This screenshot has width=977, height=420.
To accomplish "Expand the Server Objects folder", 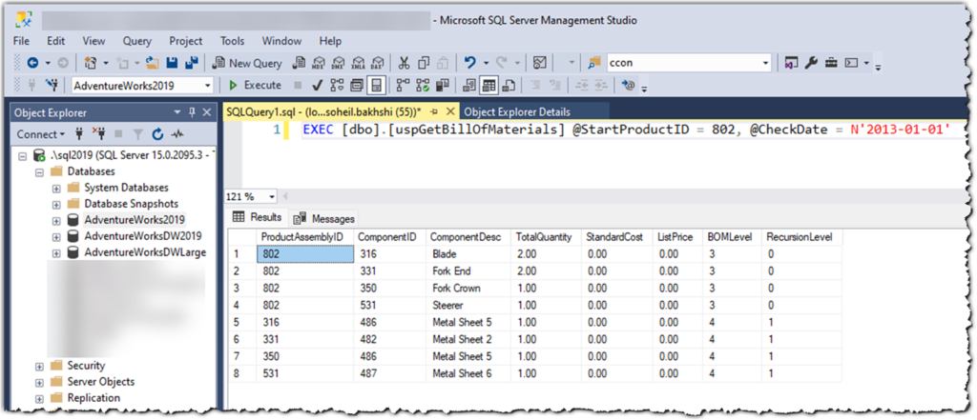I will (39, 382).
